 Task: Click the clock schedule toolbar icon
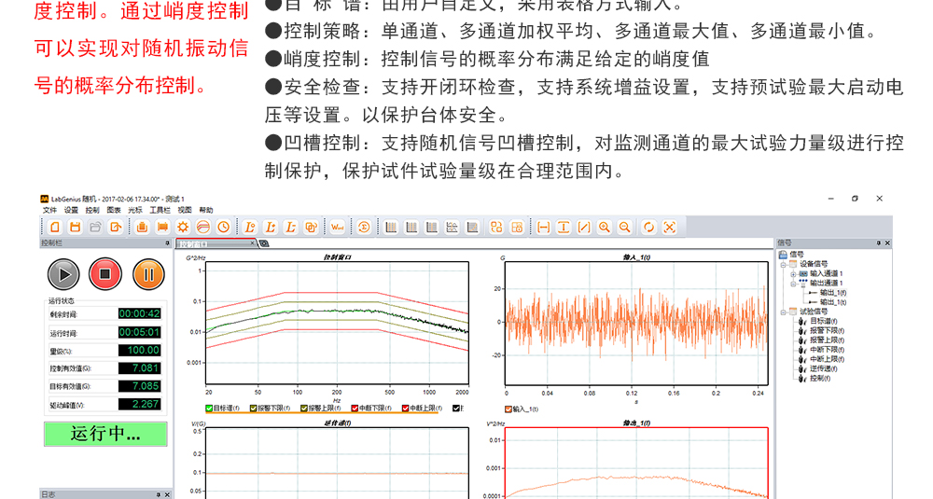click(224, 228)
